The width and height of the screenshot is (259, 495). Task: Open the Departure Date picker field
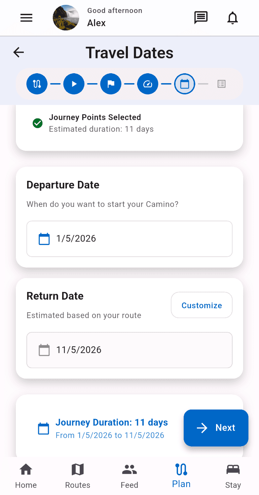coord(129,239)
